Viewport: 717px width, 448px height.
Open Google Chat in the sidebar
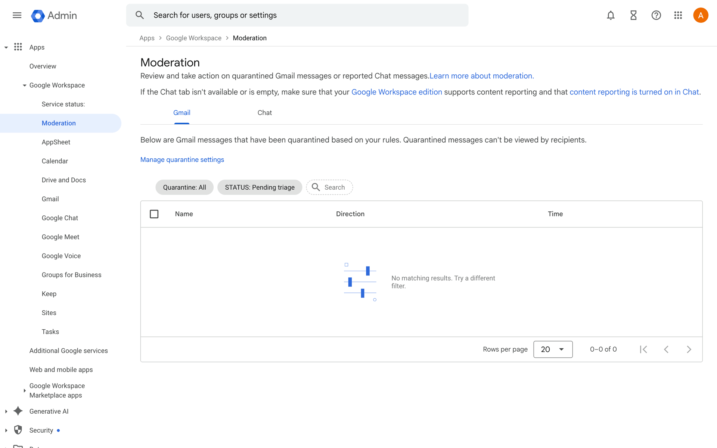(60, 218)
